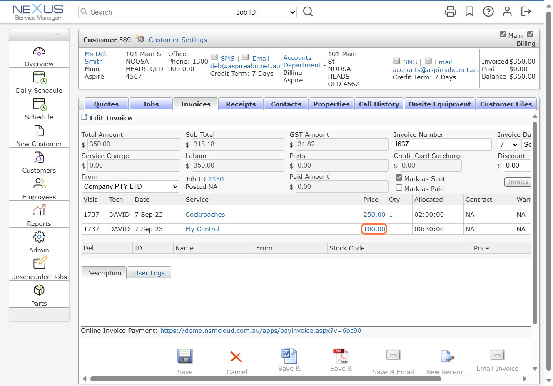Switch to the Receipts tab
Screen dimensions: 553x386
point(241,104)
